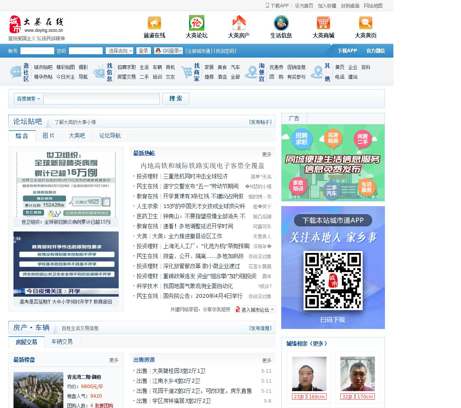This screenshot has height=408, width=461.
Task: Click the 找信息 coffee cup icon
Action: pos(99,72)
